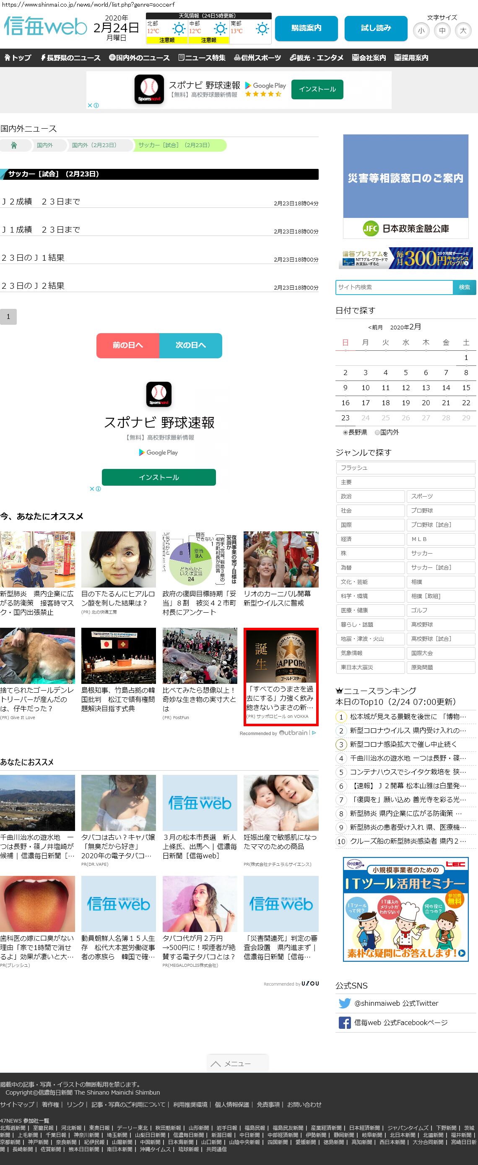Open the プロ野球 genre

click(441, 510)
